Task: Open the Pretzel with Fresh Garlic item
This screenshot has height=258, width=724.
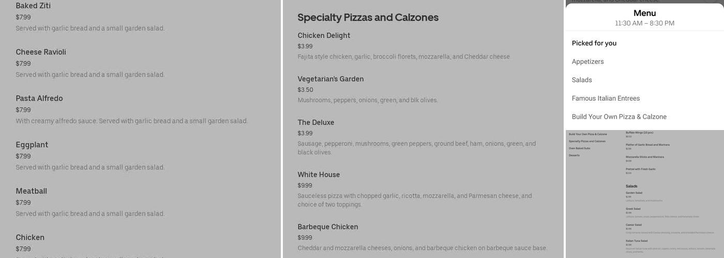Action: coord(640,169)
